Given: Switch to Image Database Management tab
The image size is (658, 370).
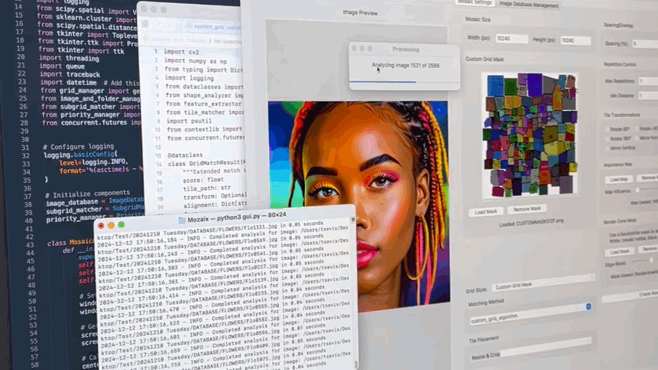Looking at the screenshot, I should click(528, 5).
